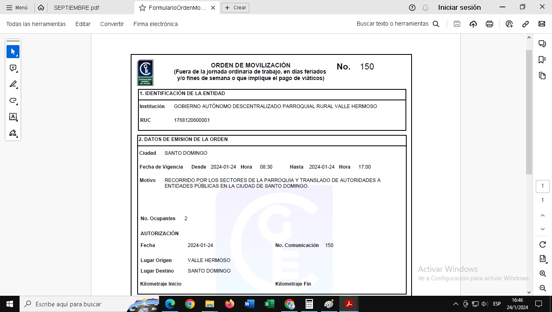The image size is (552, 312).
Task: Select the text box tool
Action: click(13, 117)
